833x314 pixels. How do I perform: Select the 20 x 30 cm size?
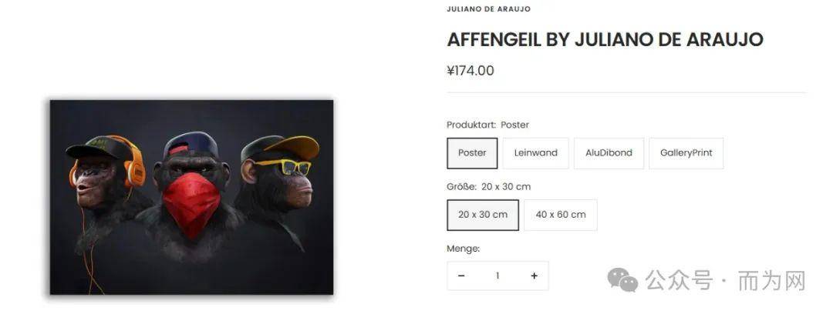coord(483,215)
